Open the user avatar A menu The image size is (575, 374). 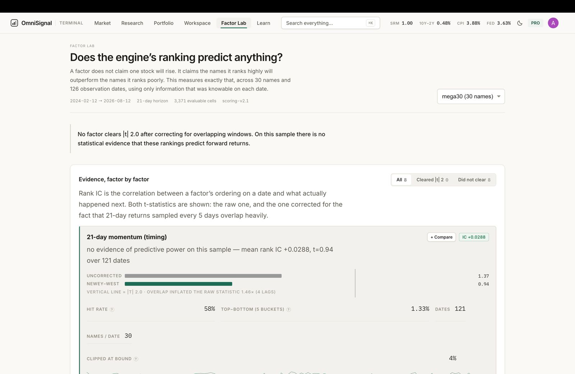coord(553,23)
